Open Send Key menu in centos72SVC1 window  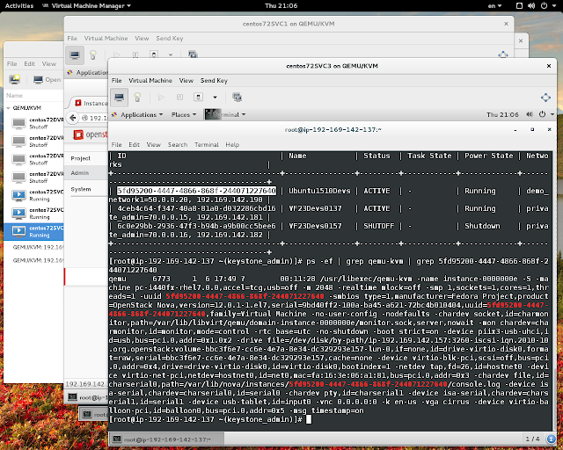coord(170,38)
